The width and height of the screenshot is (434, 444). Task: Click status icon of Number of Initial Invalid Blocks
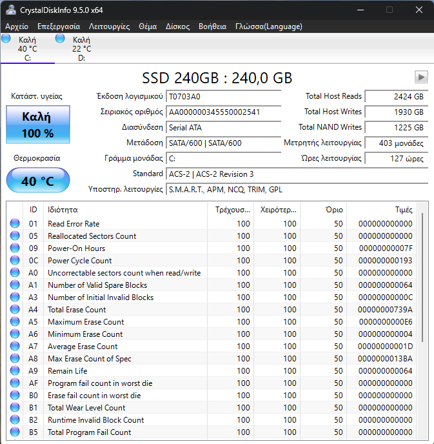click(x=15, y=297)
